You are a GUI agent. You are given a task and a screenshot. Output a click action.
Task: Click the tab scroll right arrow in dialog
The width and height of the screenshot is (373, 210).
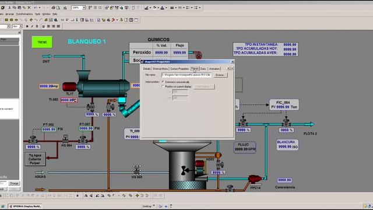(232, 68)
